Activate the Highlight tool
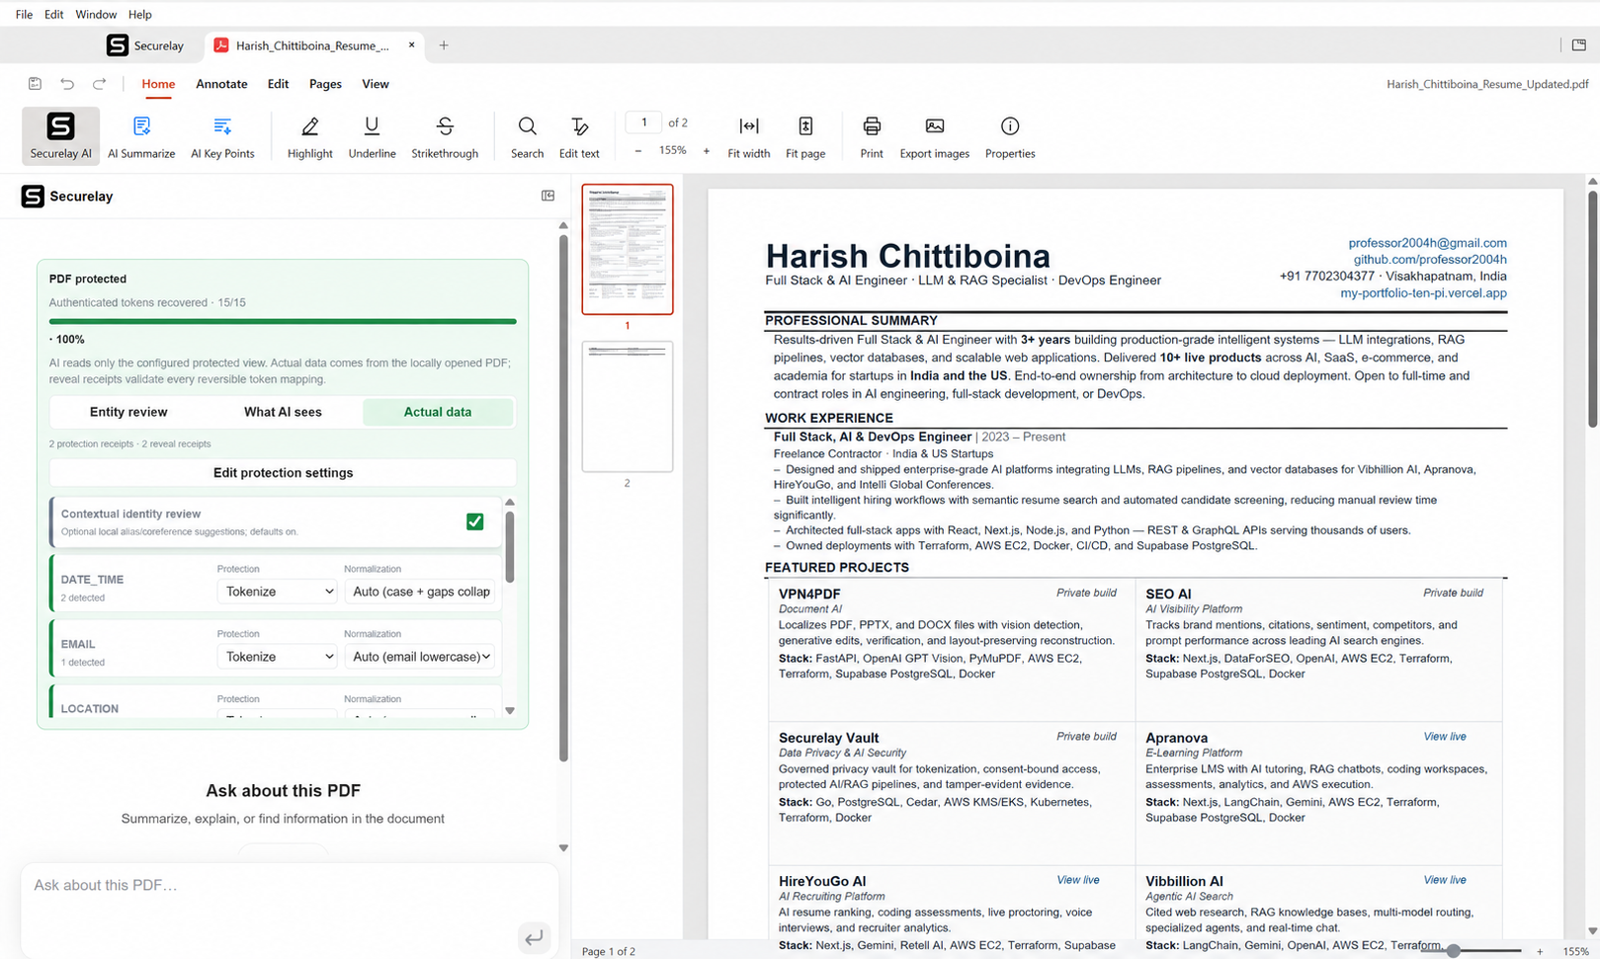 pos(309,136)
